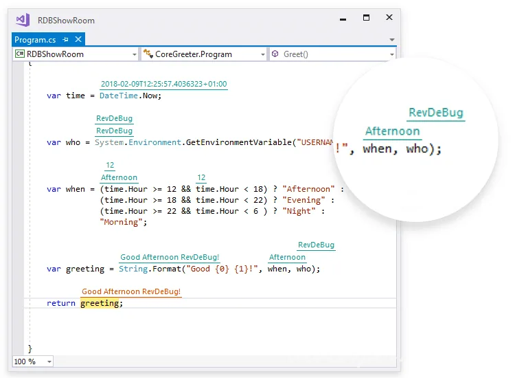
Task: Pin the Program.cs tab
Action: pos(65,40)
